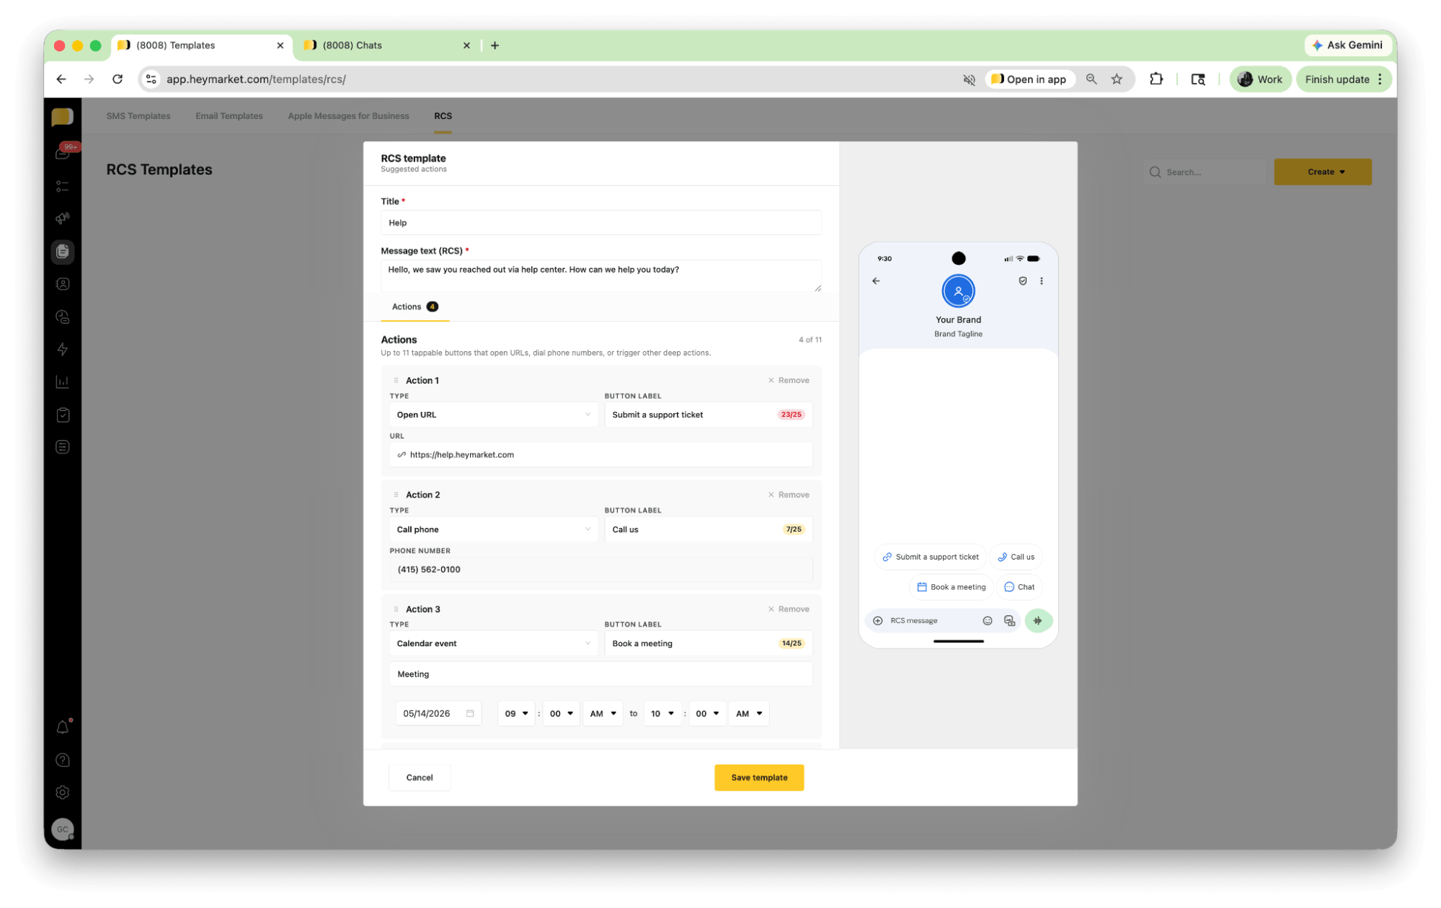Remove Action 2
This screenshot has width=1441, height=908.
click(x=789, y=495)
